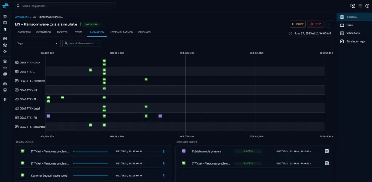Switch to the Lessons Learned tab
The height and width of the screenshot is (182, 372).
click(x=120, y=32)
